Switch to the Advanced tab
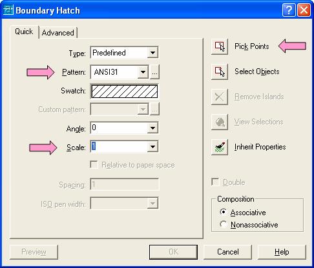This screenshot has width=314, height=268. [58, 33]
